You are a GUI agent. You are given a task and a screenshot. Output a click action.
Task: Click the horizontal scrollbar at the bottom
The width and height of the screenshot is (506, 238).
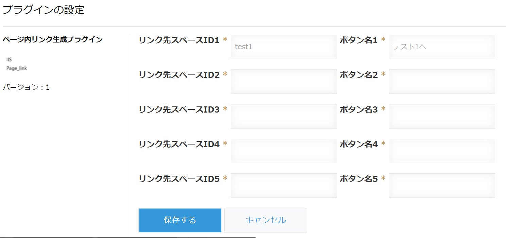click(127, 237)
